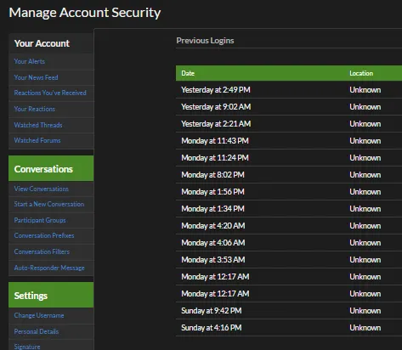Open View Conversations link

pos(42,189)
